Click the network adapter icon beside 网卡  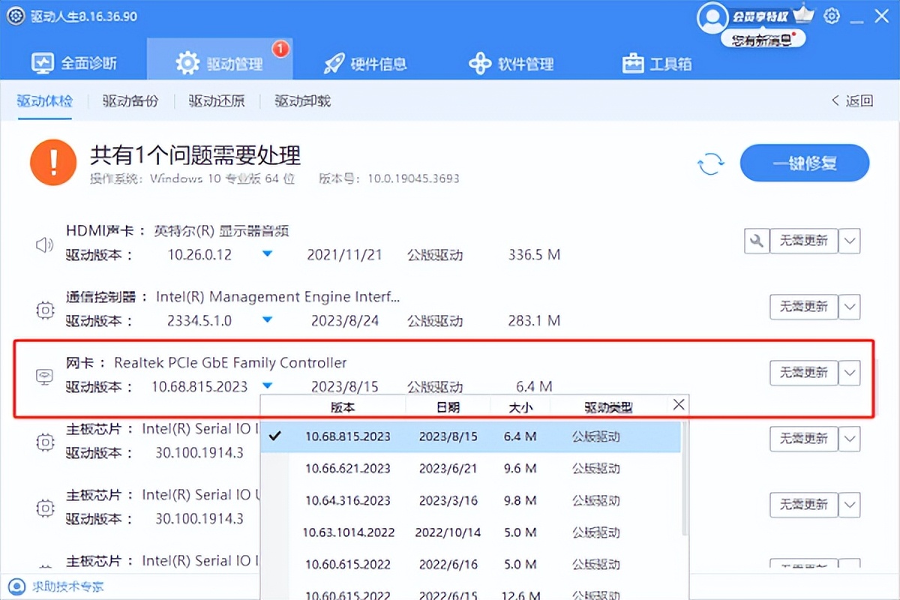point(44,377)
